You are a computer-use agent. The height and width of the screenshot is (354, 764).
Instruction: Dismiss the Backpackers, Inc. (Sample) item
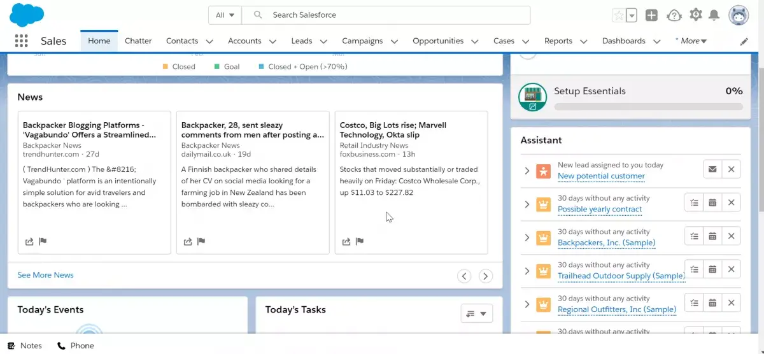(x=732, y=236)
